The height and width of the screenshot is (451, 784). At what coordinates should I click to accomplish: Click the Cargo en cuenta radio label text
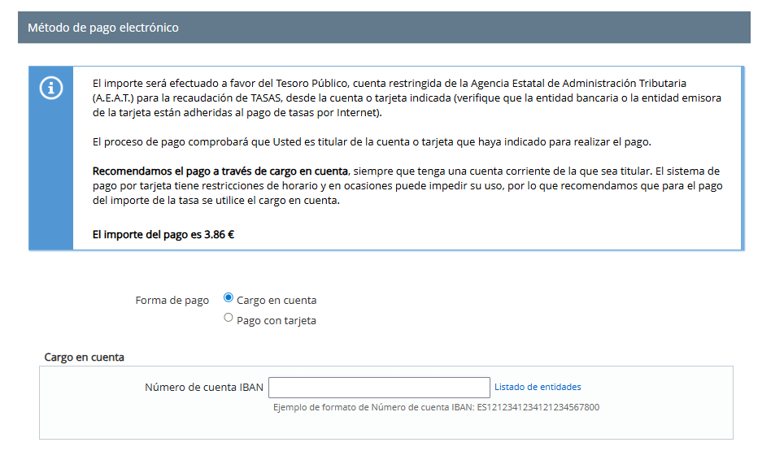coord(277,300)
